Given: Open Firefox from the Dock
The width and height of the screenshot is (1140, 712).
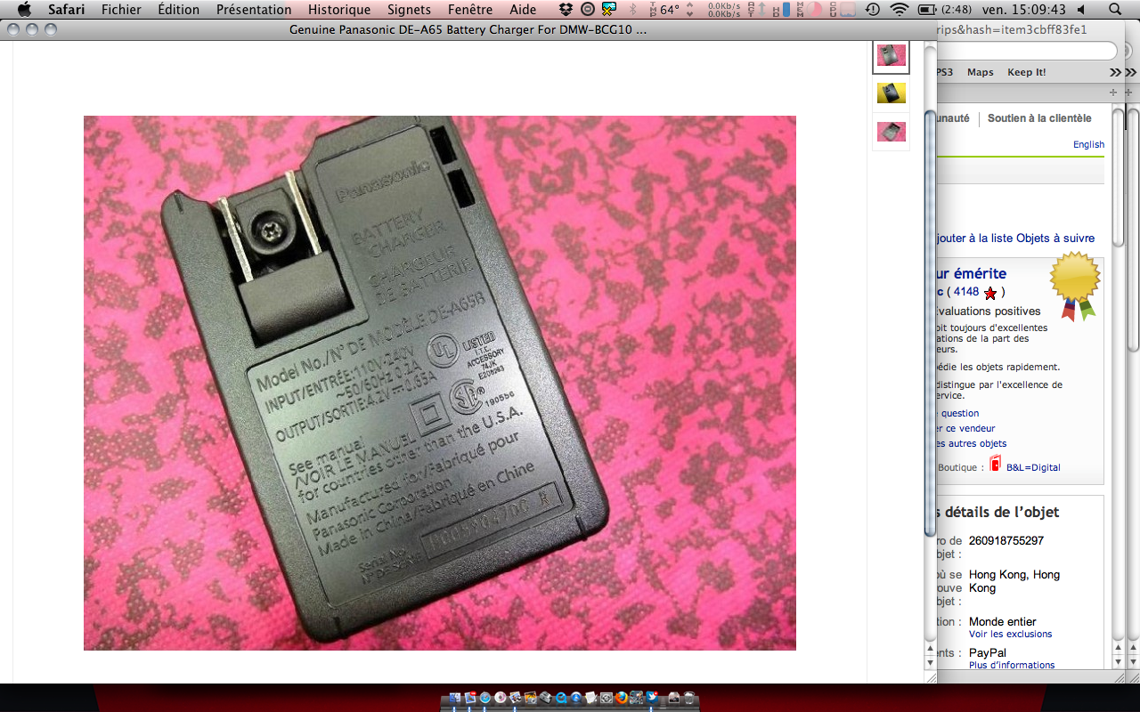Looking at the screenshot, I should tap(622, 698).
